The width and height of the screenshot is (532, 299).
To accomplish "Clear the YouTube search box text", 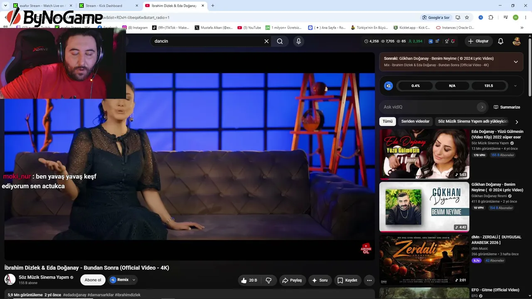I will 266,41.
